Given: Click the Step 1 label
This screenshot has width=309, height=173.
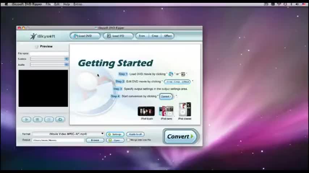Looking at the screenshot, I should pos(123,74).
